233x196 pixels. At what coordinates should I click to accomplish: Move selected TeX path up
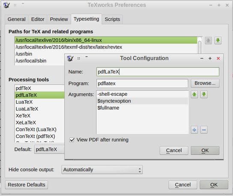[x=208, y=40]
